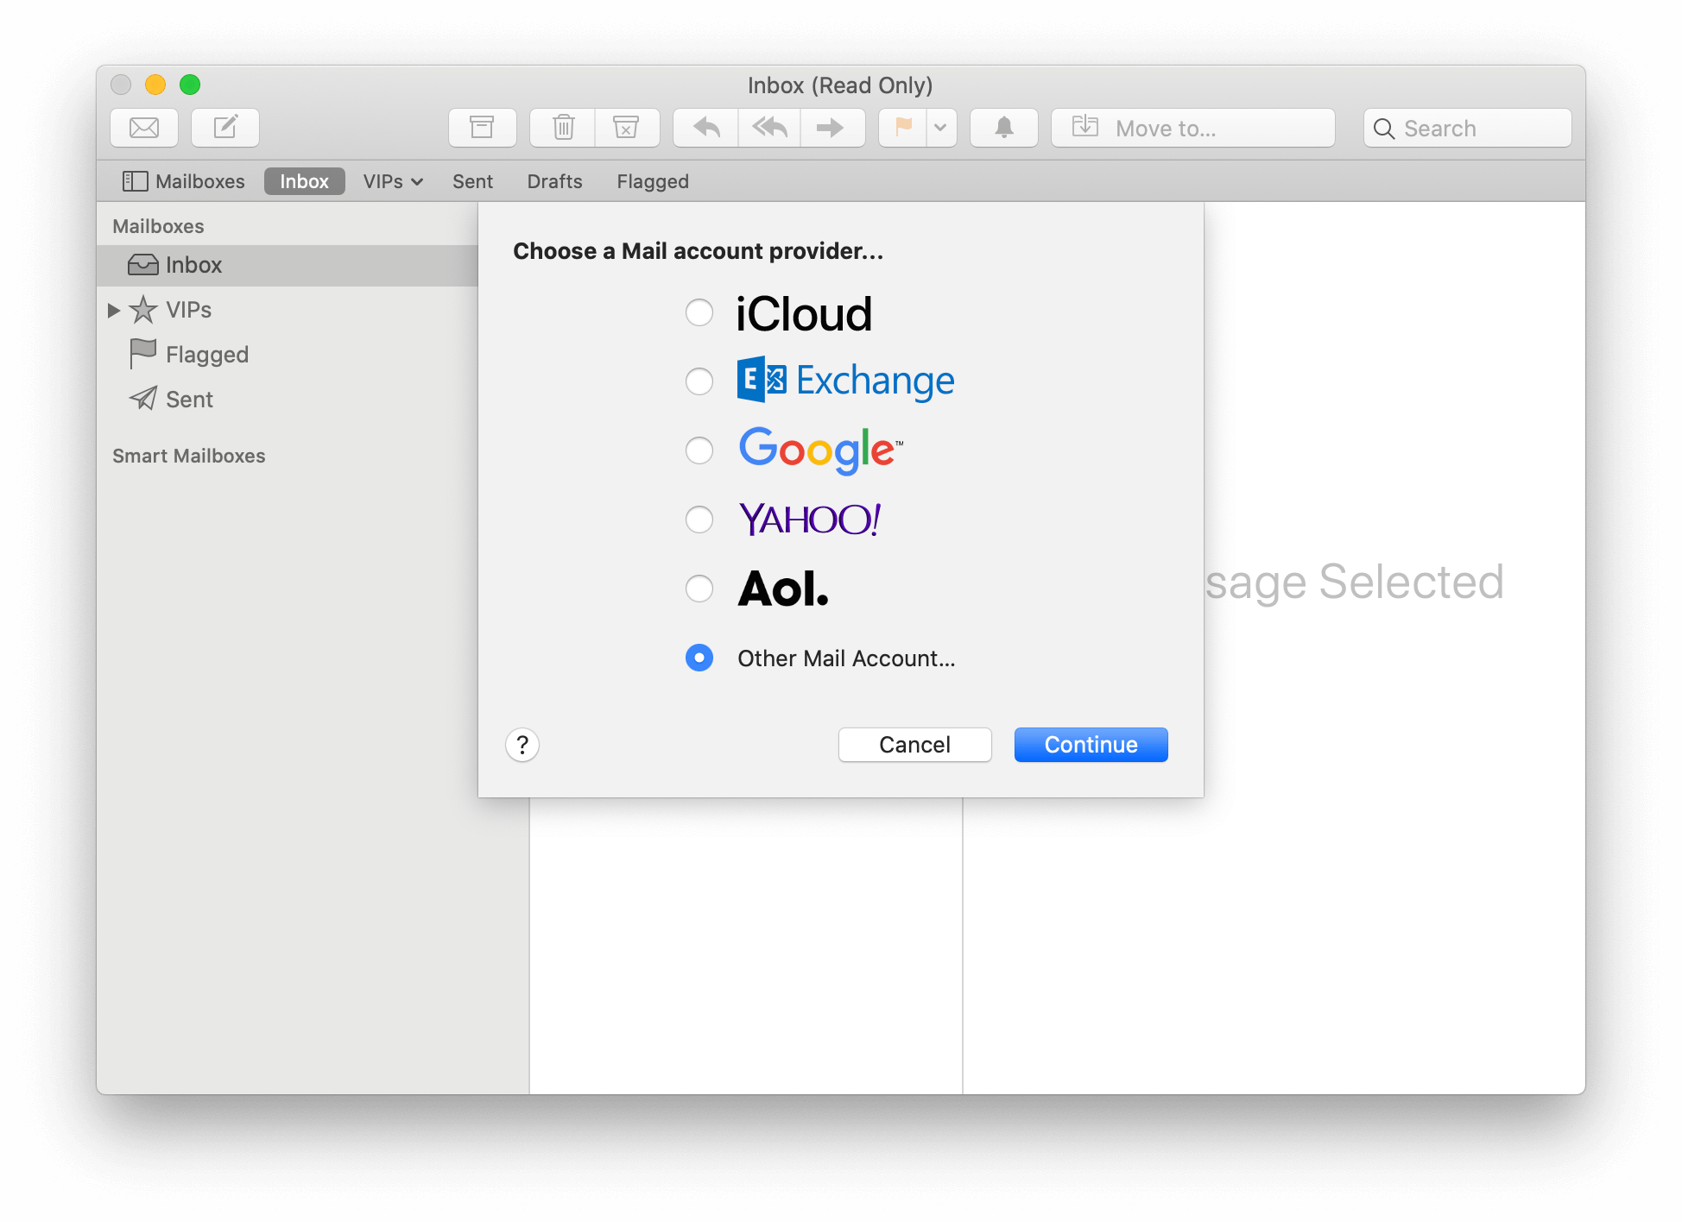Click the help question mark button
1682x1222 pixels.
(522, 744)
